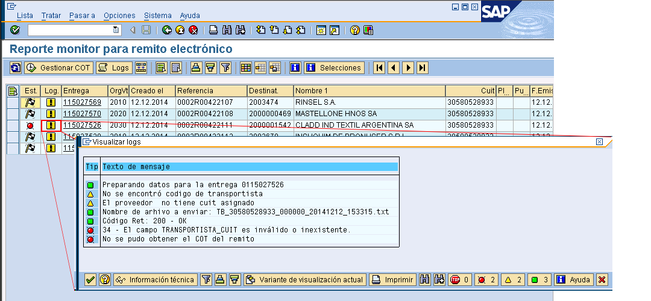Click the red error messages filter showing 2

[486, 280]
